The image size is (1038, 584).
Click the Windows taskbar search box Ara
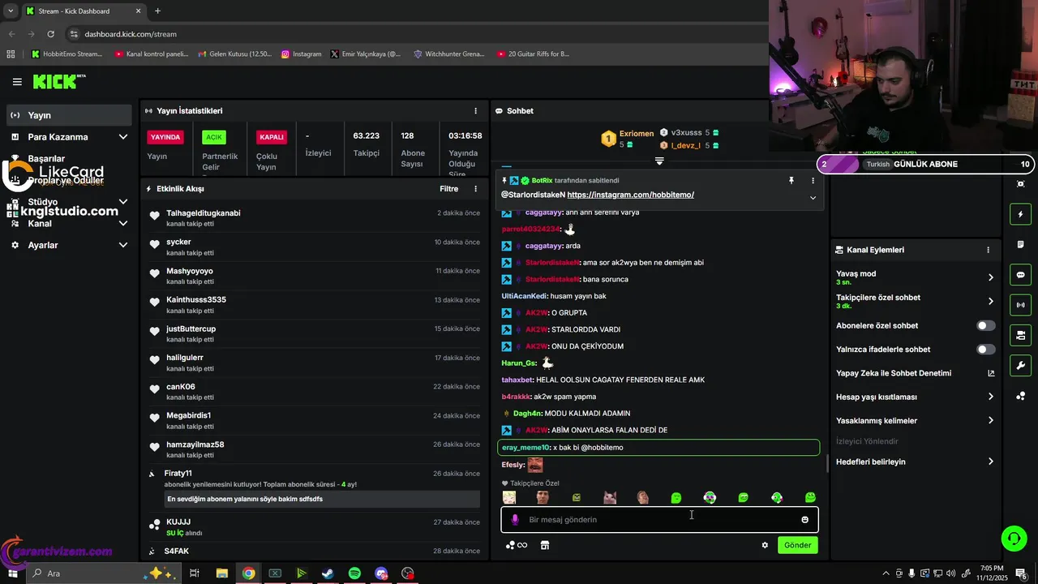point(103,573)
